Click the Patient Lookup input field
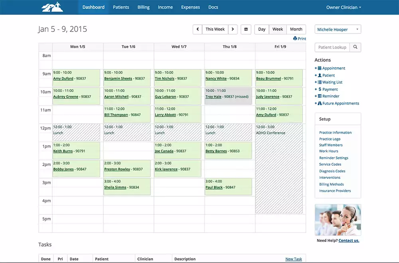The height and width of the screenshot is (263, 399). click(332, 47)
